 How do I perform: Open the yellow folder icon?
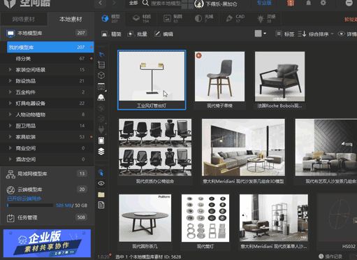[101, 194]
